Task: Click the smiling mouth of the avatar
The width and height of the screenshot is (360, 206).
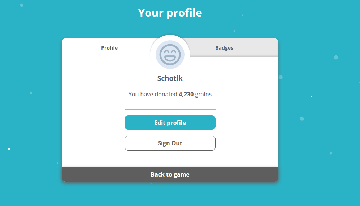Action: coord(170,59)
